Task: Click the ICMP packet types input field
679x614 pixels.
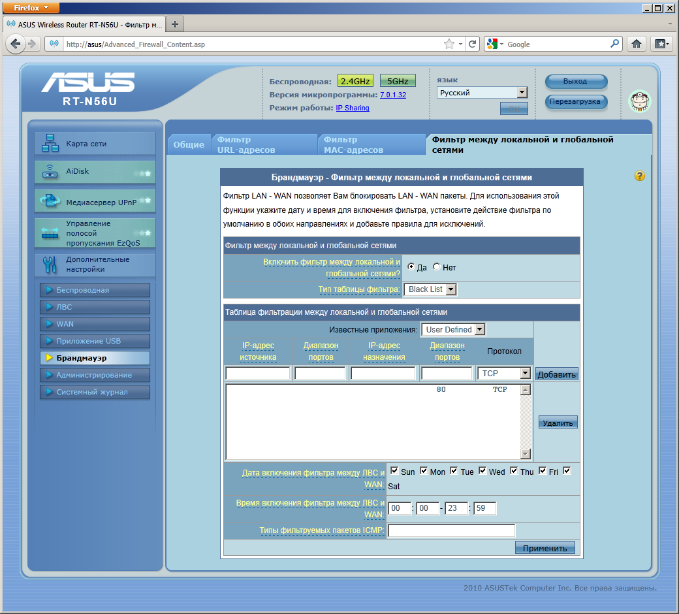Action: pos(452,530)
